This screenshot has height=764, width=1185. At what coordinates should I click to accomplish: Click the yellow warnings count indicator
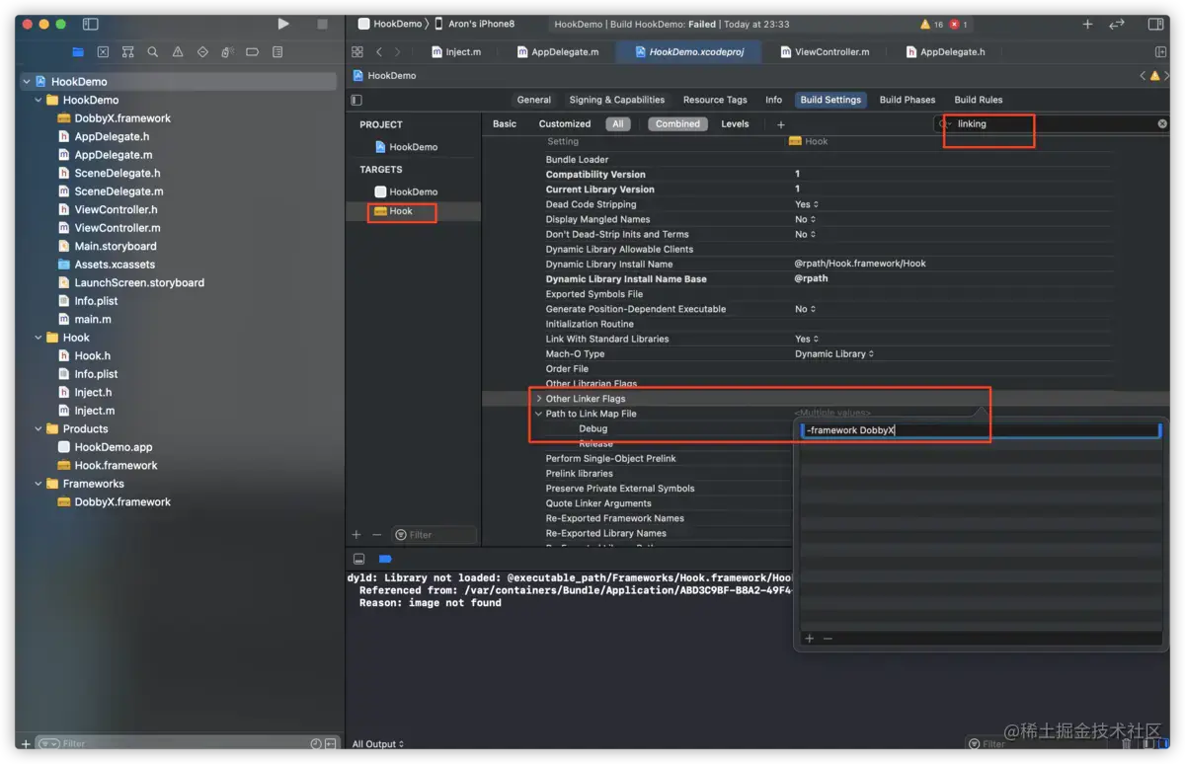point(930,24)
